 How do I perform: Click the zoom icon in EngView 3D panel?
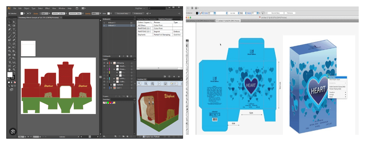coord(140,83)
